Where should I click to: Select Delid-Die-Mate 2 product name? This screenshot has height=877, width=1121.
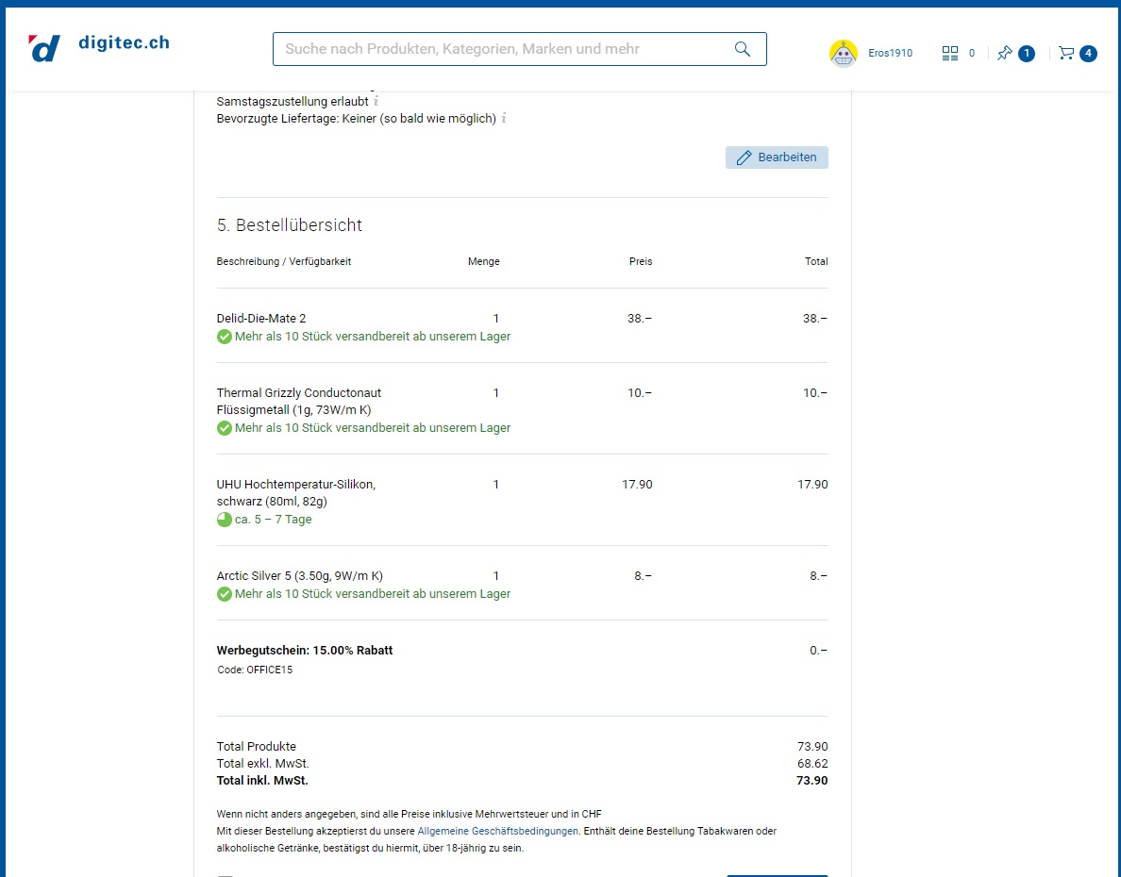[261, 318]
